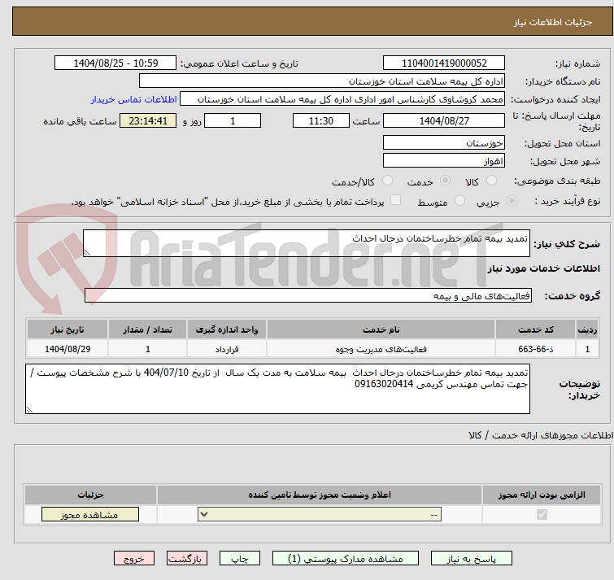Click the شرح کلی نیاز text area
This screenshot has width=614, height=580.
(307, 243)
